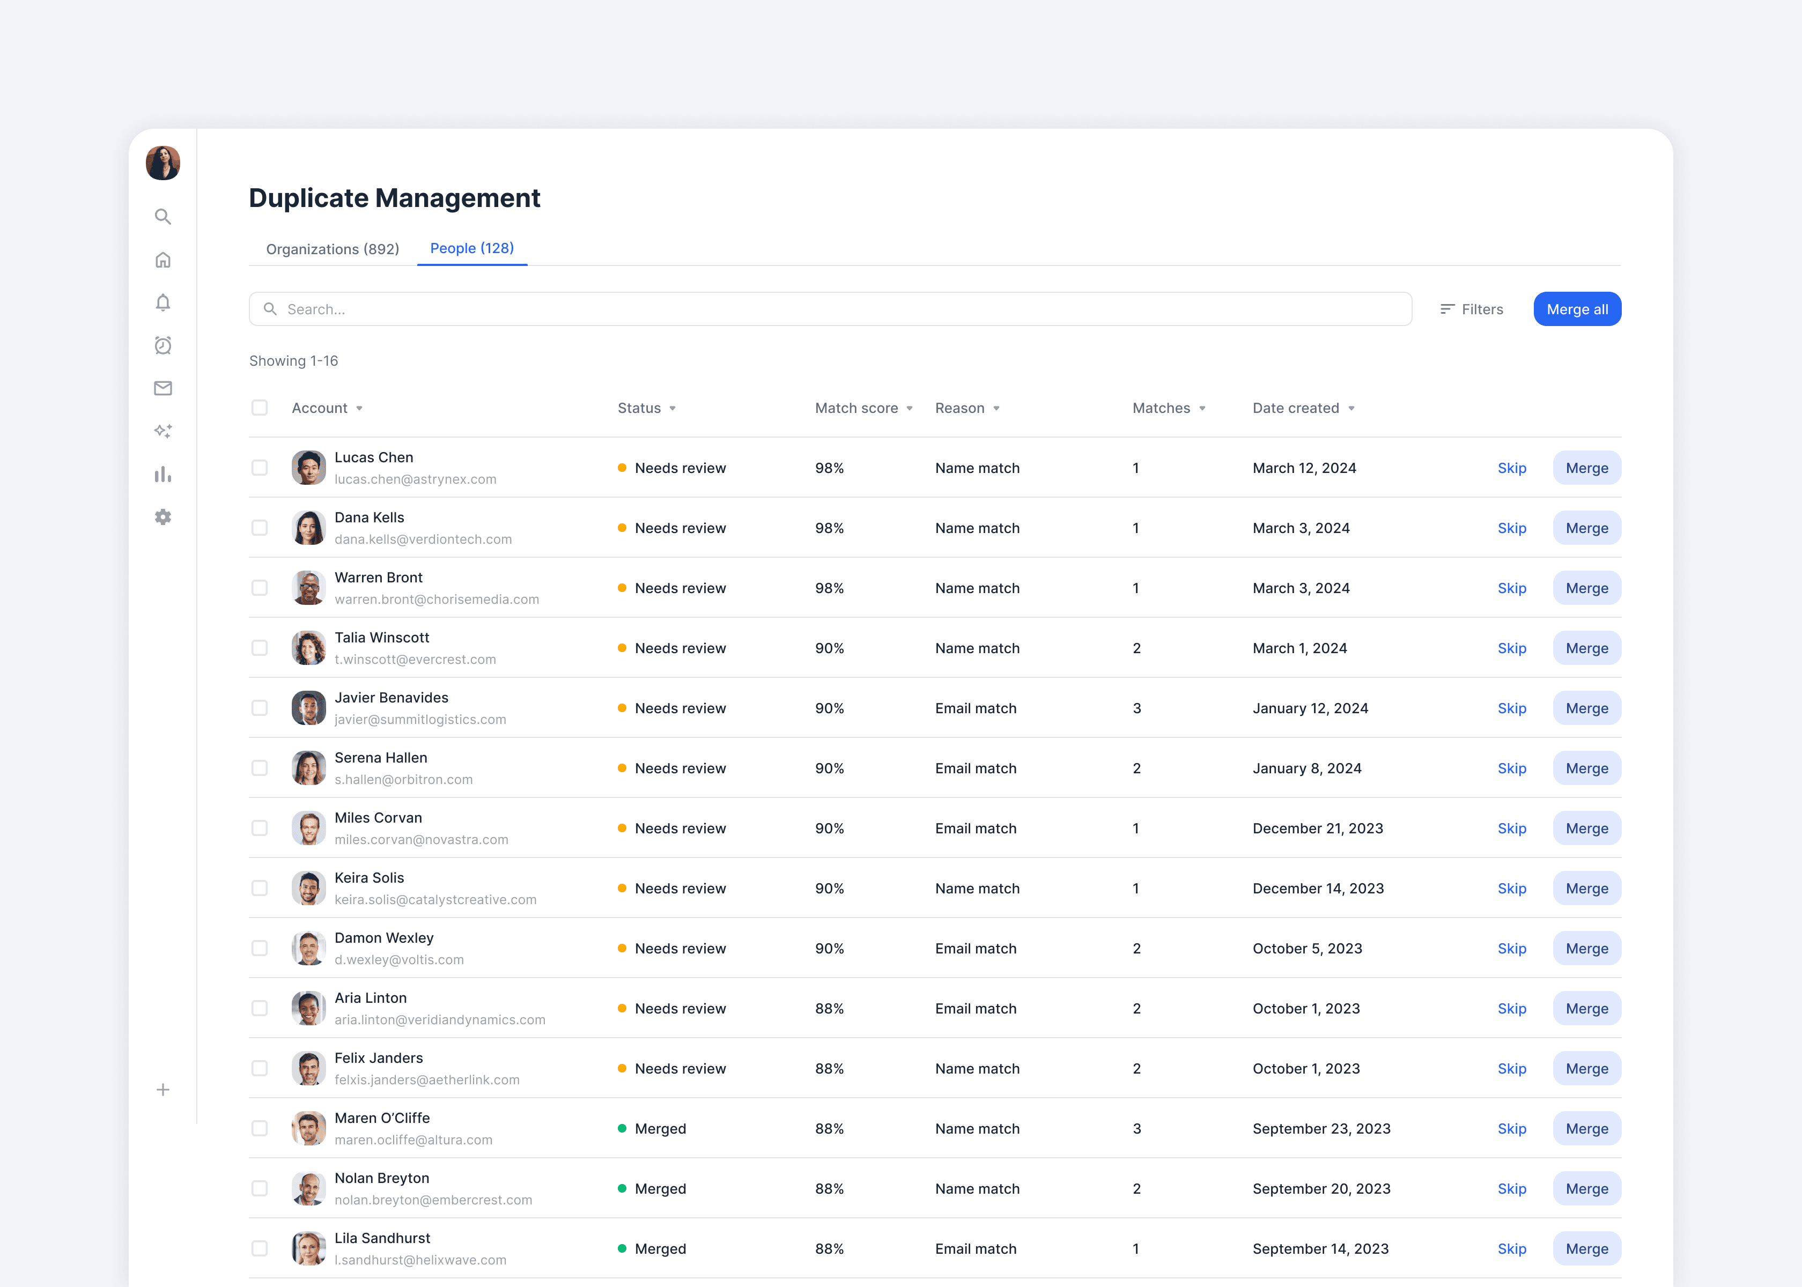Open notifications bell icon
Screen dimensions: 1802x1287
pos(163,303)
